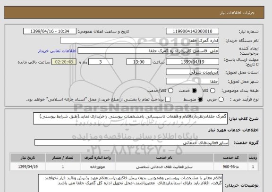Click the توضیحات خریدار text area
Screen dimensions: 272x192
(x=130, y=183)
